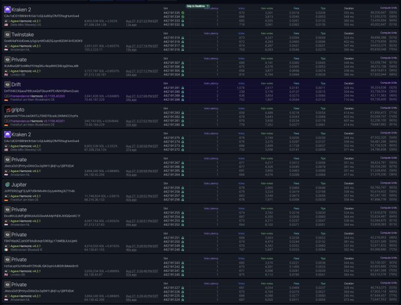Open slot 442191304 details

click(172, 75)
